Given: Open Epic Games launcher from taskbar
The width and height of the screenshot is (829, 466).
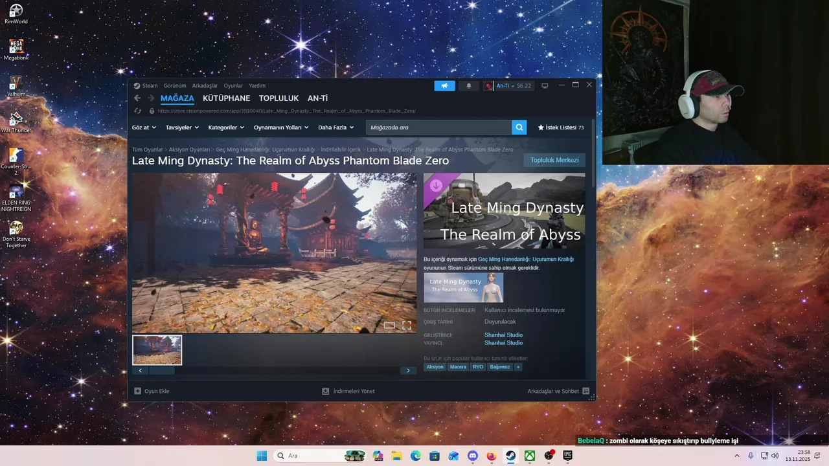Looking at the screenshot, I should tap(568, 456).
